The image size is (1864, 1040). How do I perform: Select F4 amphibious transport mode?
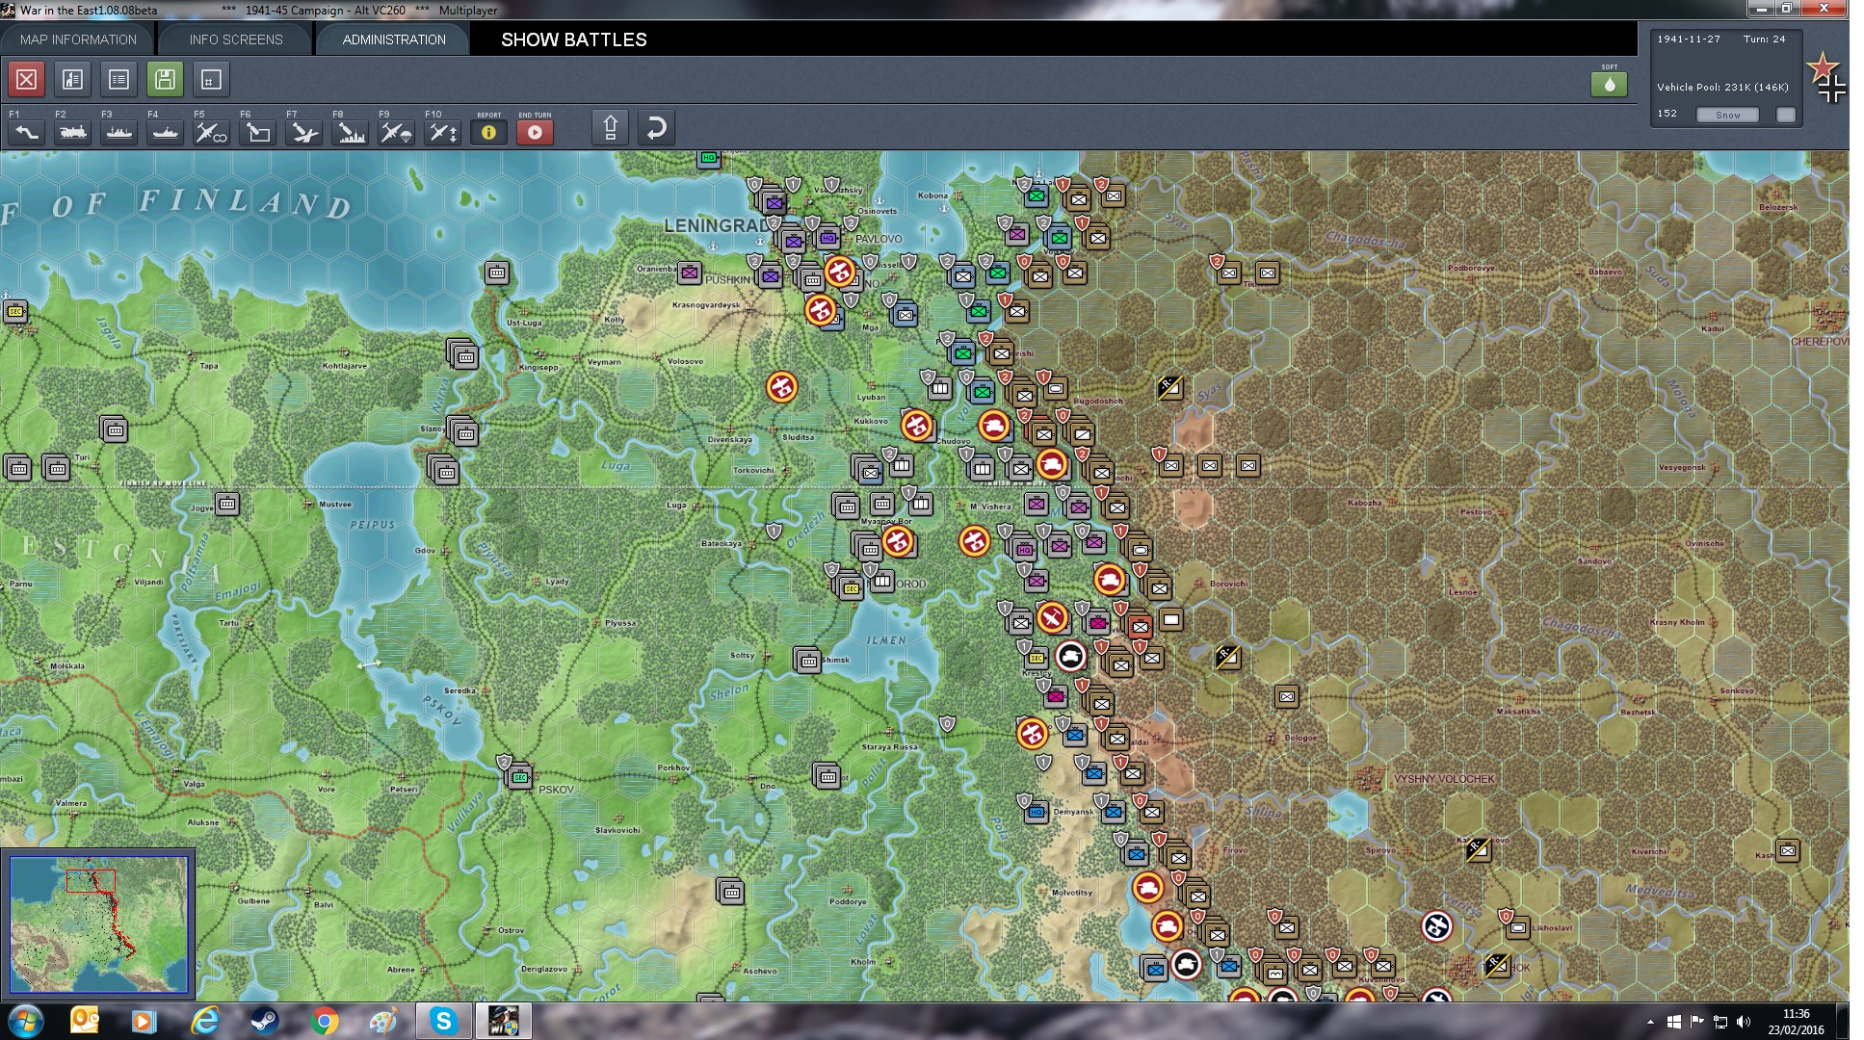point(165,132)
